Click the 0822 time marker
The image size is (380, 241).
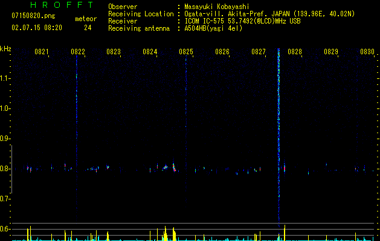[x=78, y=52]
